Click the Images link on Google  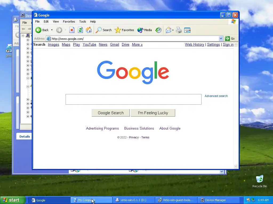53,45
